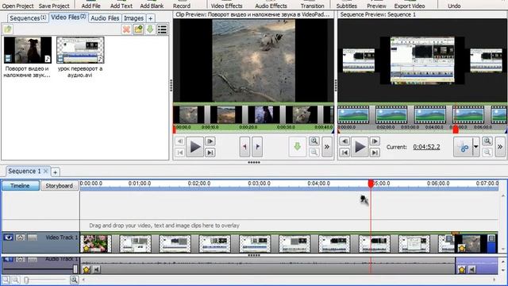Jump to clip start in Clip Preview

tap(180, 153)
